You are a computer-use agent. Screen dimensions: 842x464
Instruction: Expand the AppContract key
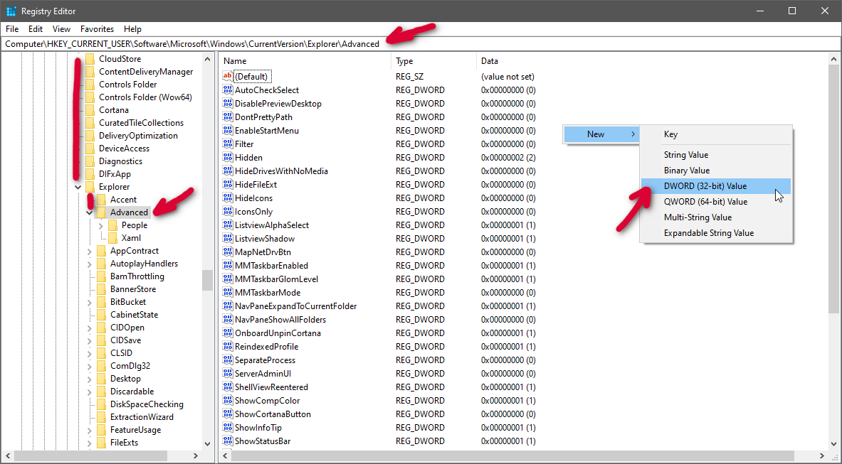coord(89,251)
